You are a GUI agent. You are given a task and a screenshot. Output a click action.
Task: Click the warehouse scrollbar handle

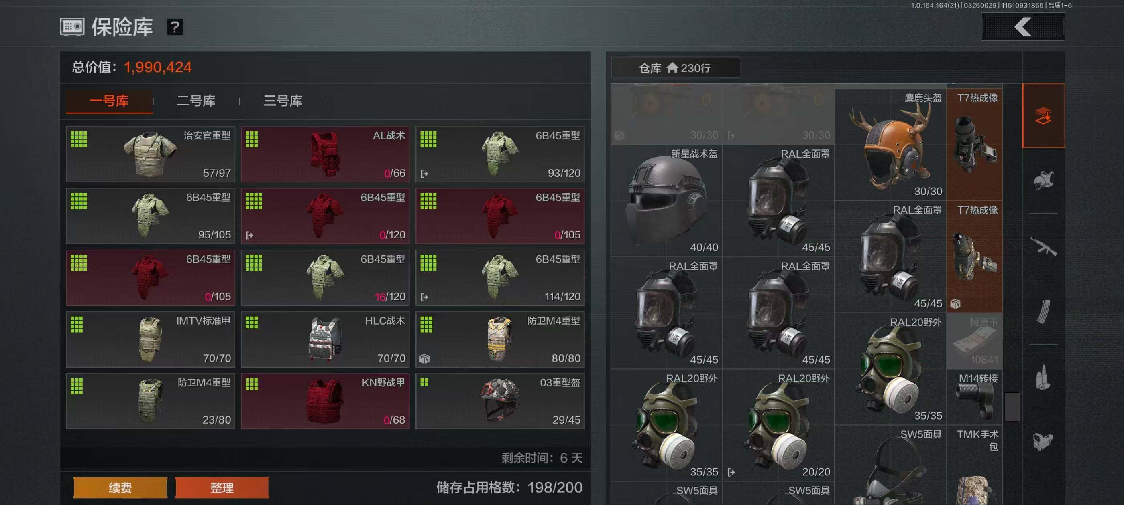pyautogui.click(x=1012, y=407)
